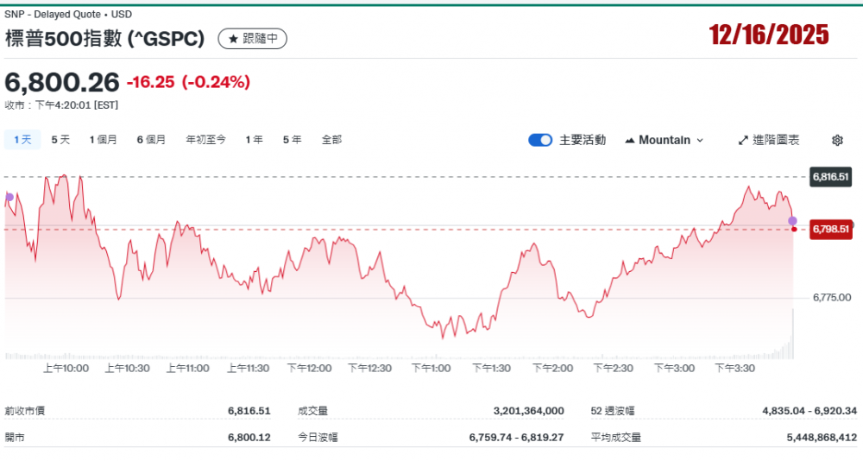Click tallest volume bar at chart's right edge
The width and height of the screenshot is (863, 461).
(792, 333)
